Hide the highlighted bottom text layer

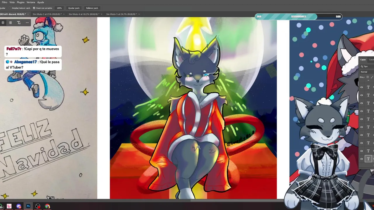point(362,159)
